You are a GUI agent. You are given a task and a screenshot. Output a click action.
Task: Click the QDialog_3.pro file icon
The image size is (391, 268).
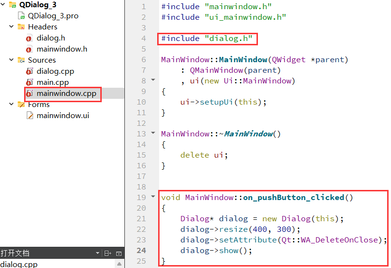pyautogui.click(x=21, y=16)
